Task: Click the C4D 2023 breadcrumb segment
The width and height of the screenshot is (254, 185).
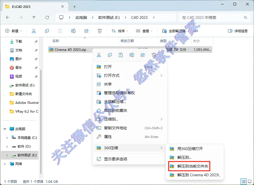Action: tap(139, 17)
